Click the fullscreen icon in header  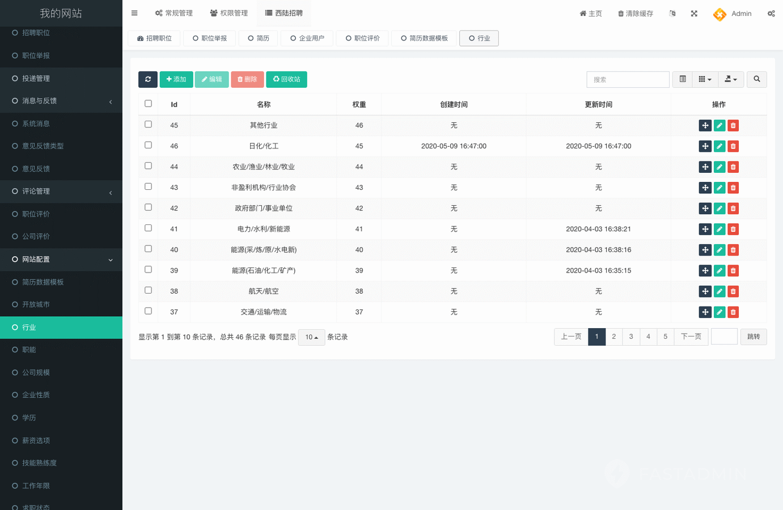pos(694,14)
